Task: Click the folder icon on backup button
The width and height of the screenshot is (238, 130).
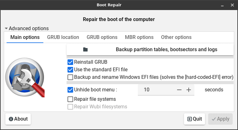Action: 85,50
